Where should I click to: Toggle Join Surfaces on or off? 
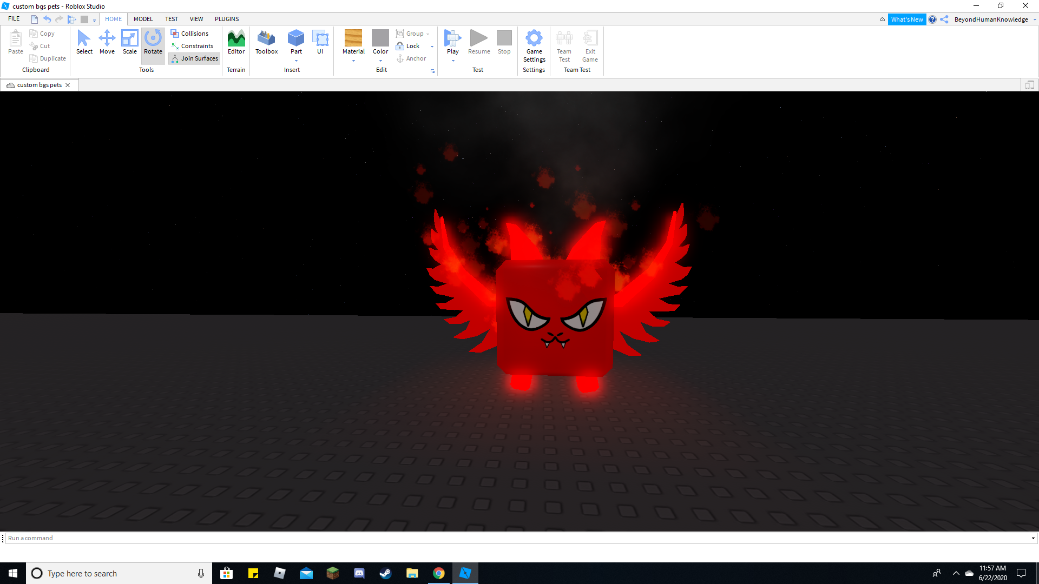(194, 58)
